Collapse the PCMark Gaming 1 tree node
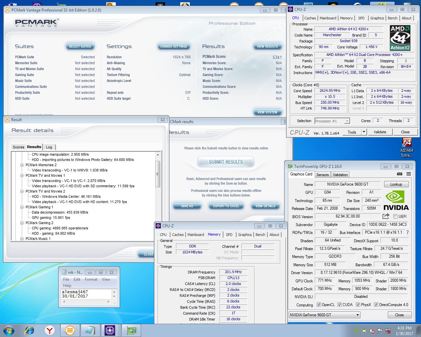The width and height of the screenshot is (421, 337). 22,207
